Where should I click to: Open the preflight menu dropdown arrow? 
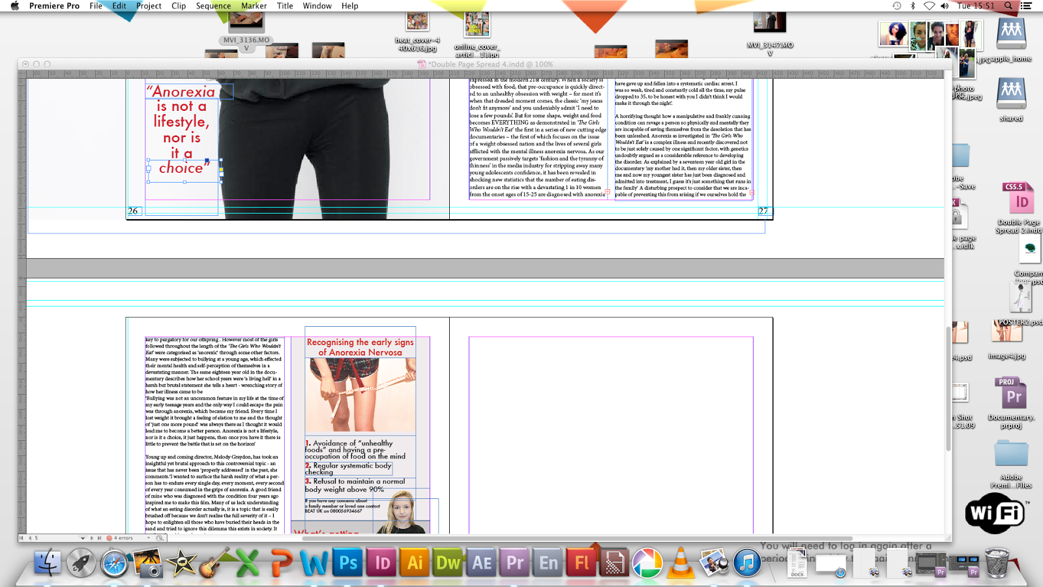[x=149, y=538]
